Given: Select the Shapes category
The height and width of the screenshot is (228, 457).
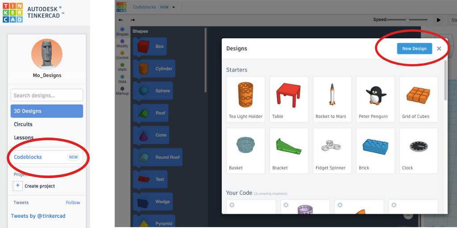Looking at the screenshot, I should pyautogui.click(x=122, y=32).
